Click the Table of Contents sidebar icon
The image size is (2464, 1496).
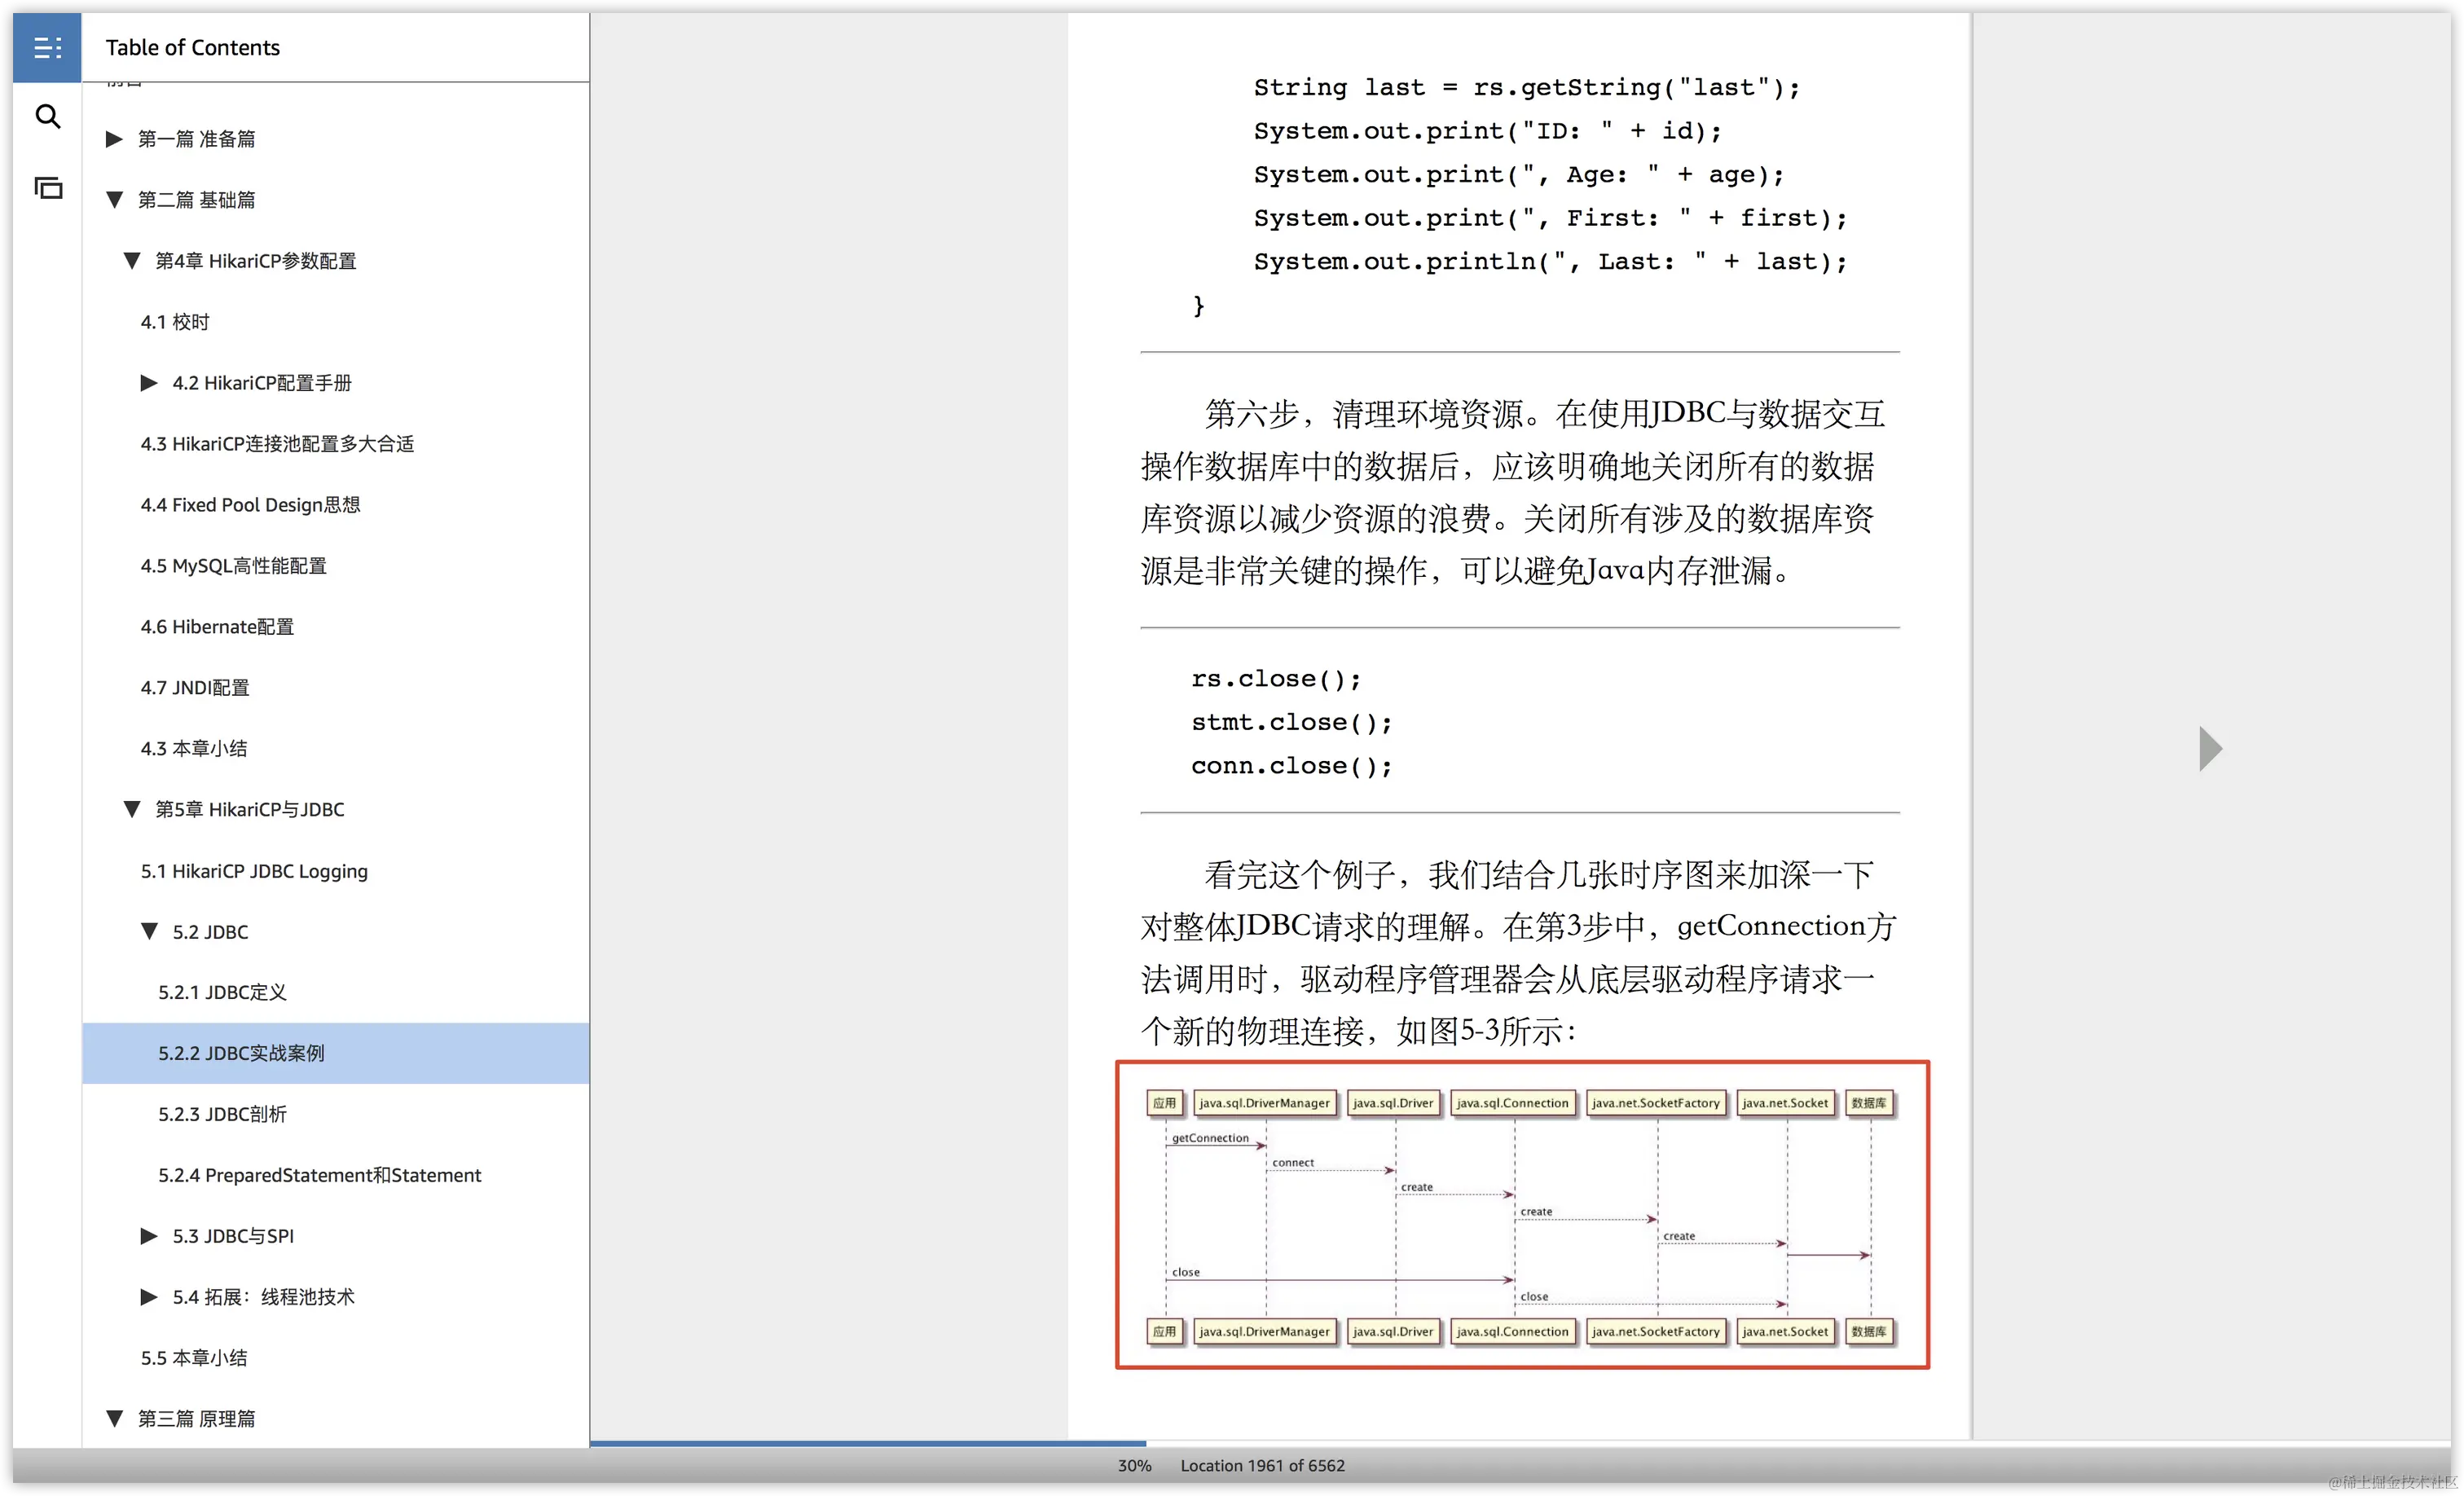47,47
